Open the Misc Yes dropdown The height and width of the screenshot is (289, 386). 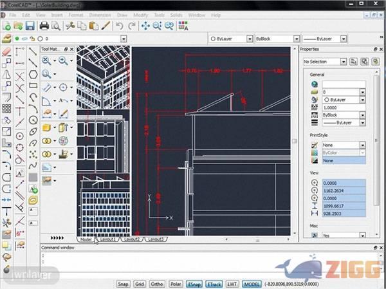(362, 236)
